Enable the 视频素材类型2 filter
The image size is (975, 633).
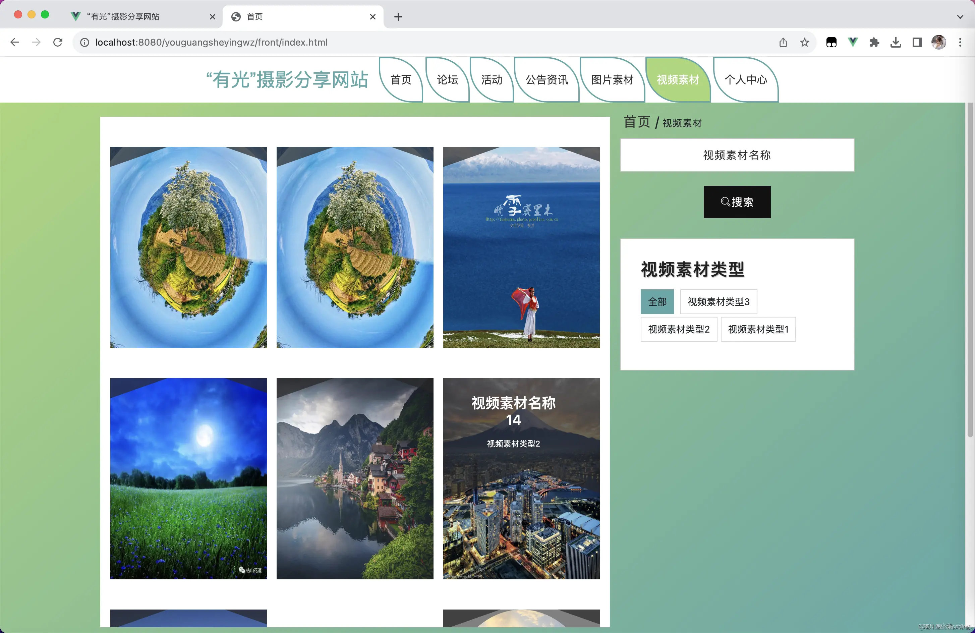coord(678,329)
